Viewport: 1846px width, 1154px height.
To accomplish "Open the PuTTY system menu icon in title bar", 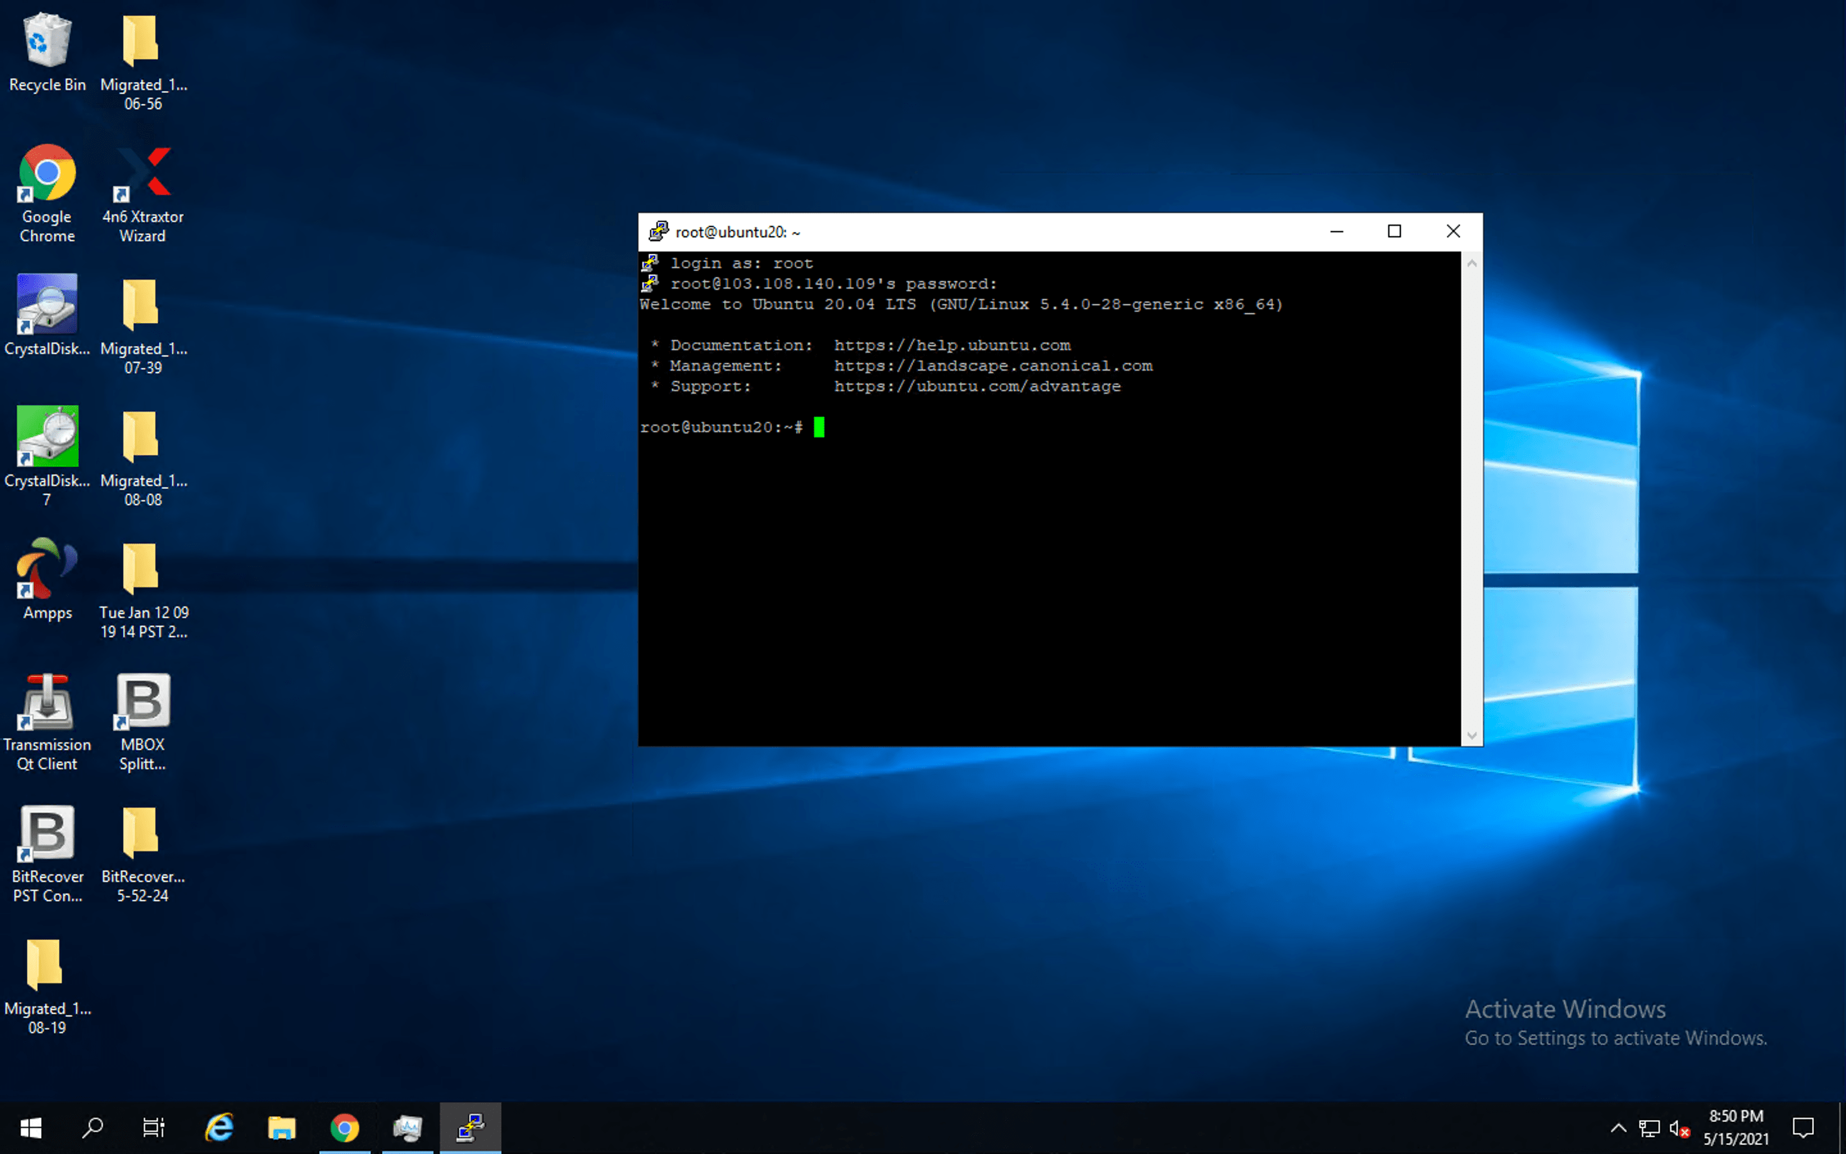I will (x=658, y=231).
